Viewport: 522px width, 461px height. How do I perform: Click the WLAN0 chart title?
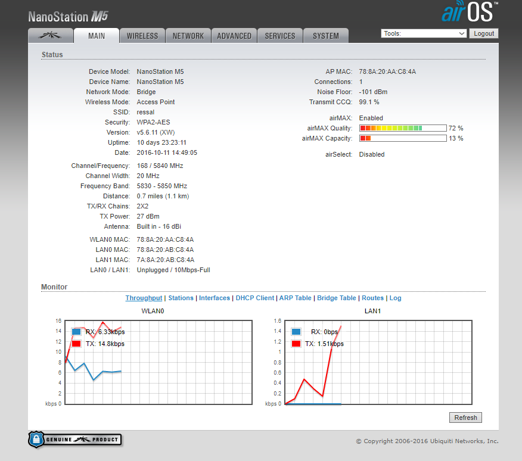tap(153, 311)
